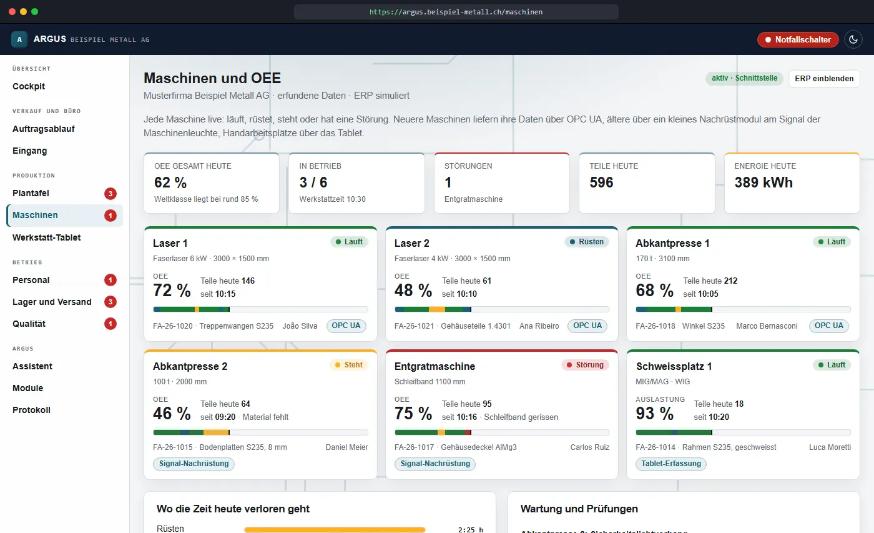Open the Störungen tile showing Entgratmaschine

(502, 183)
